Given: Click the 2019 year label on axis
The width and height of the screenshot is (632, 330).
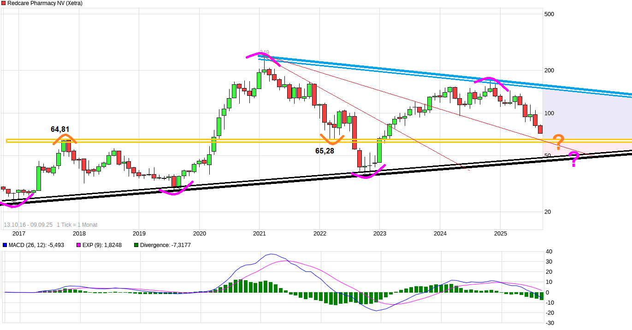Looking at the screenshot, I should (139, 234).
